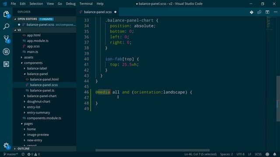Click the editor horizontal scrollbar

click(x=153, y=150)
